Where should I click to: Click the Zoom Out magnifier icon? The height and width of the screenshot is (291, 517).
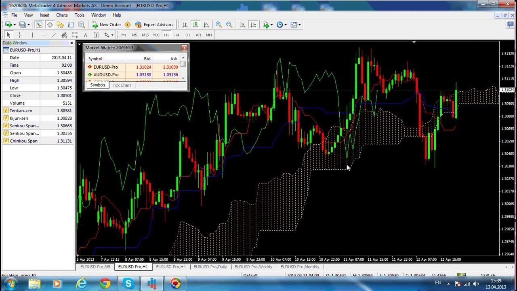229,25
